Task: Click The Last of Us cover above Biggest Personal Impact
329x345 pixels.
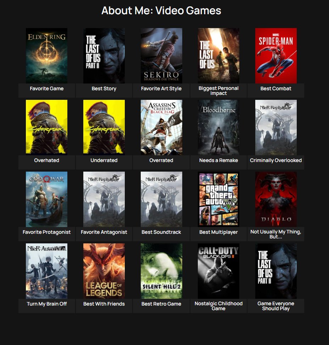Action: point(219,56)
